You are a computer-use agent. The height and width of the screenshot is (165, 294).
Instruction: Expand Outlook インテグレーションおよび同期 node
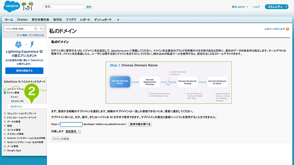pyautogui.click(x=5, y=138)
